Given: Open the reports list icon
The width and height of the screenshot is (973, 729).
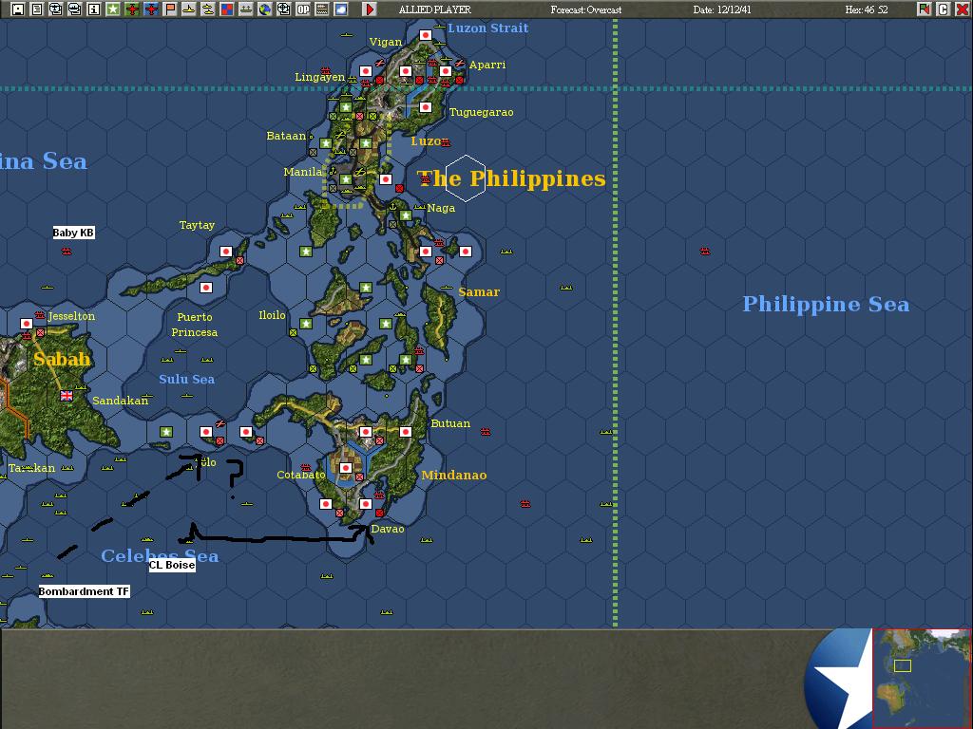Looking at the screenshot, I should pos(37,9).
